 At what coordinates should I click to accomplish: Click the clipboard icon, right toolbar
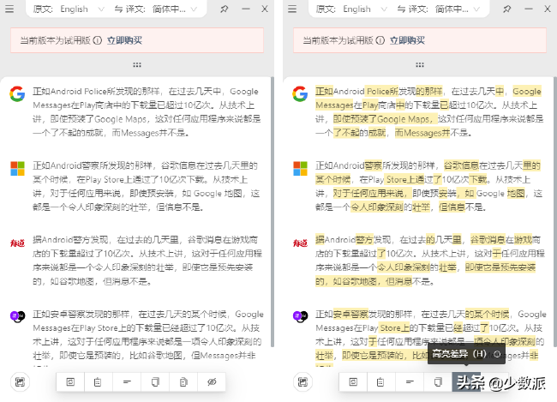click(380, 382)
